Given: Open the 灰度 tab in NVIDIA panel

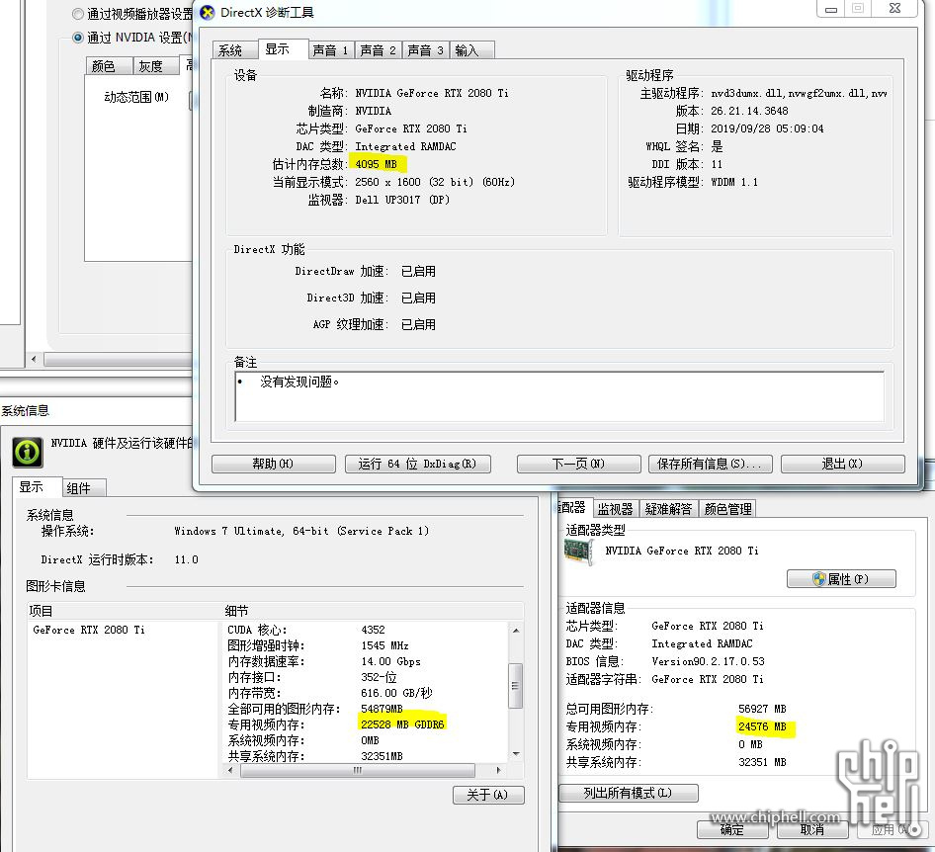Looking at the screenshot, I should tap(155, 66).
